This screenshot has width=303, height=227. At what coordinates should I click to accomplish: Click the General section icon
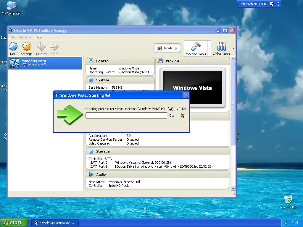pyautogui.click(x=91, y=61)
